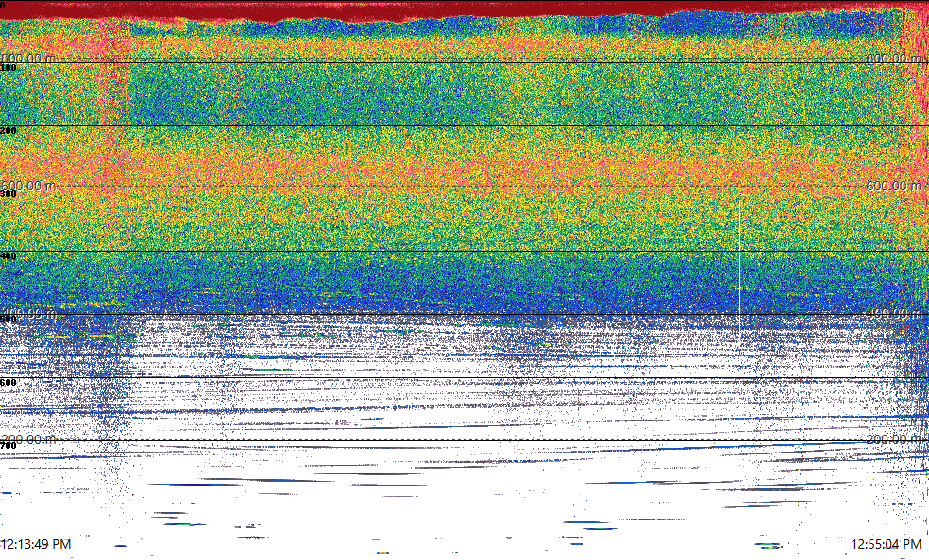Click the 200.00 m label on right side
The height and width of the screenshot is (560, 929).
tap(895, 438)
